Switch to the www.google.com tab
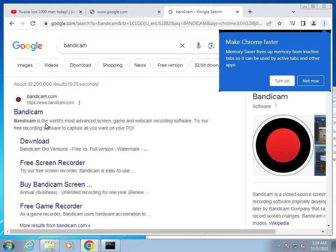This screenshot has height=252, width=336. [124, 12]
